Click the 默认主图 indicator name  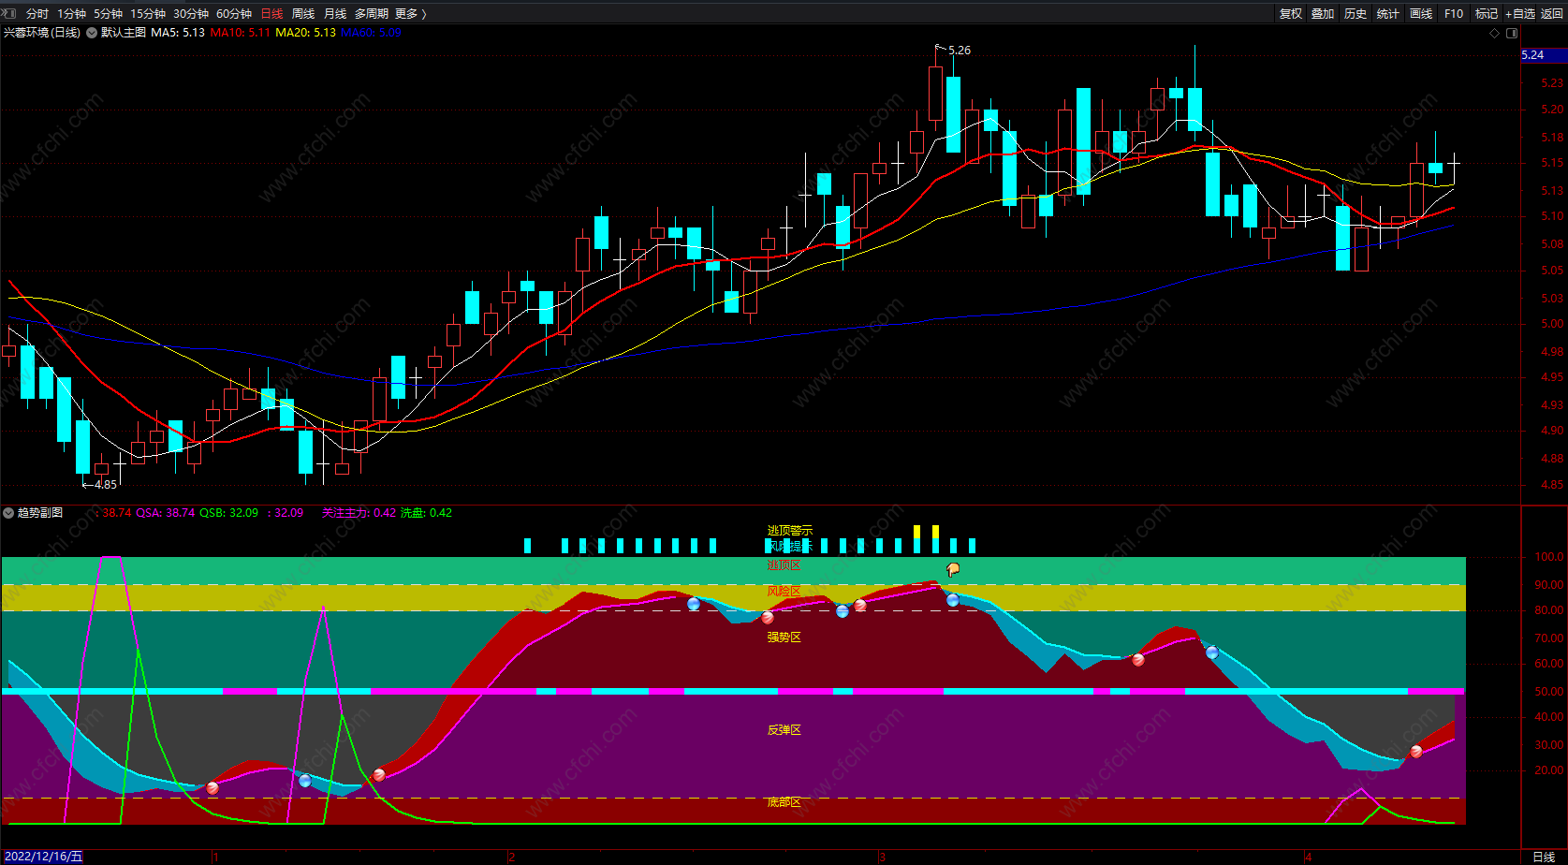coord(124,33)
